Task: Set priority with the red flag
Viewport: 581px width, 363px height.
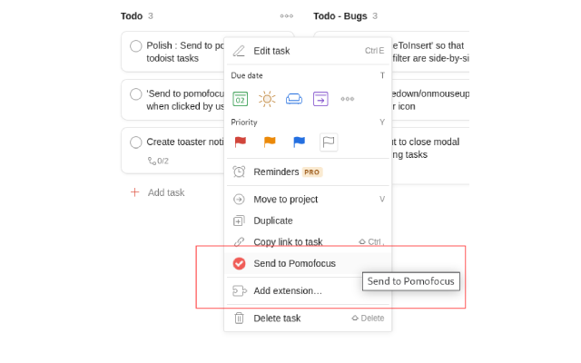Action: (x=241, y=142)
